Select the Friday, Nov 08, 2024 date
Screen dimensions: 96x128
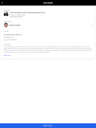16,17
